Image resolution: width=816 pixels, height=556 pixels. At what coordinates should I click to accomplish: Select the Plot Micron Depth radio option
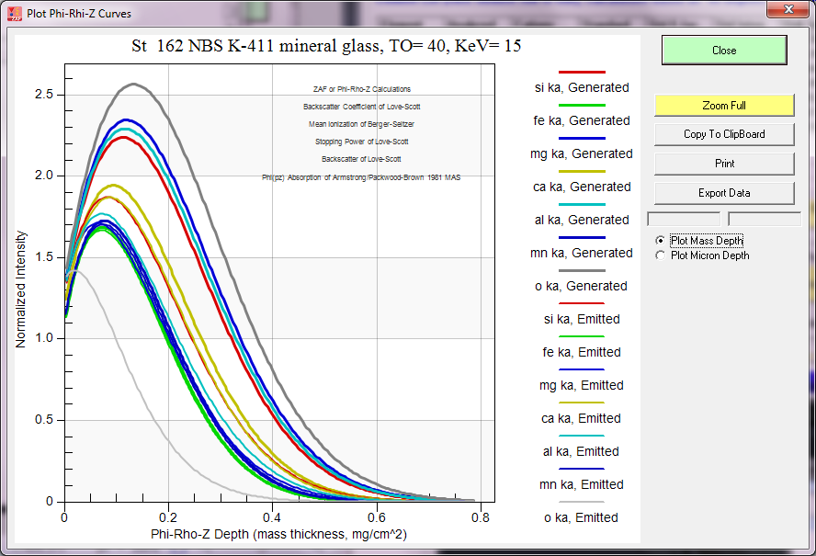[660, 255]
